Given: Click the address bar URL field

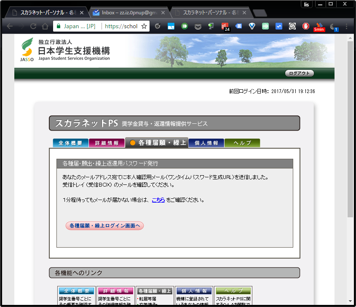Looking at the screenshot, I should [x=121, y=27].
